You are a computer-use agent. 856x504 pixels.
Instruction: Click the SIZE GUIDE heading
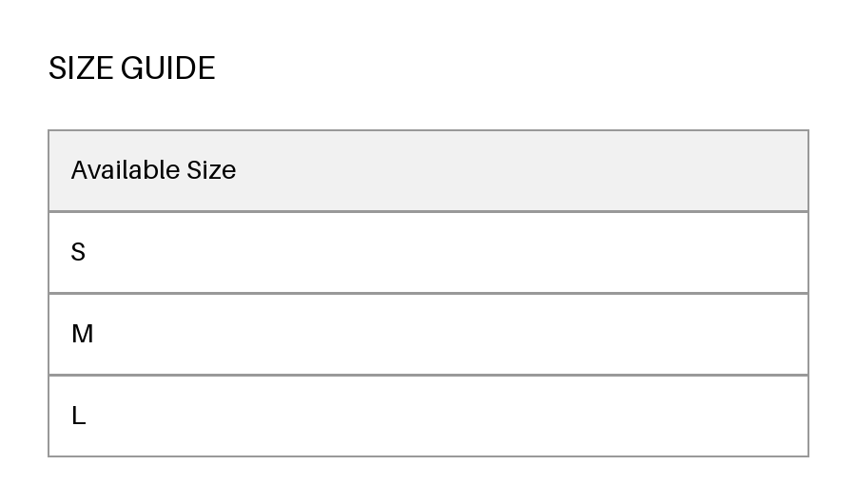point(131,68)
